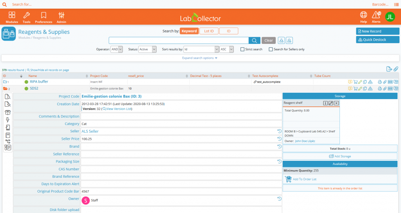This screenshot has width=401, height=213.
Task: Click the crossing arrows icon in record sidebar
Action: click(8, 141)
